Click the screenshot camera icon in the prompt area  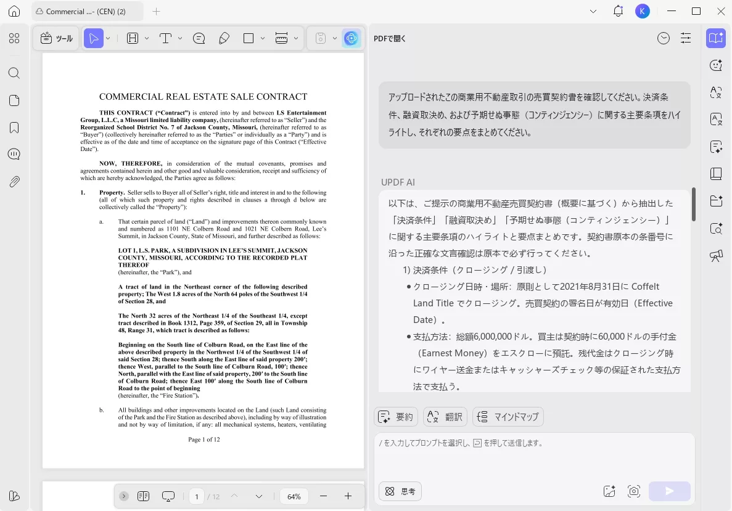[x=634, y=491]
